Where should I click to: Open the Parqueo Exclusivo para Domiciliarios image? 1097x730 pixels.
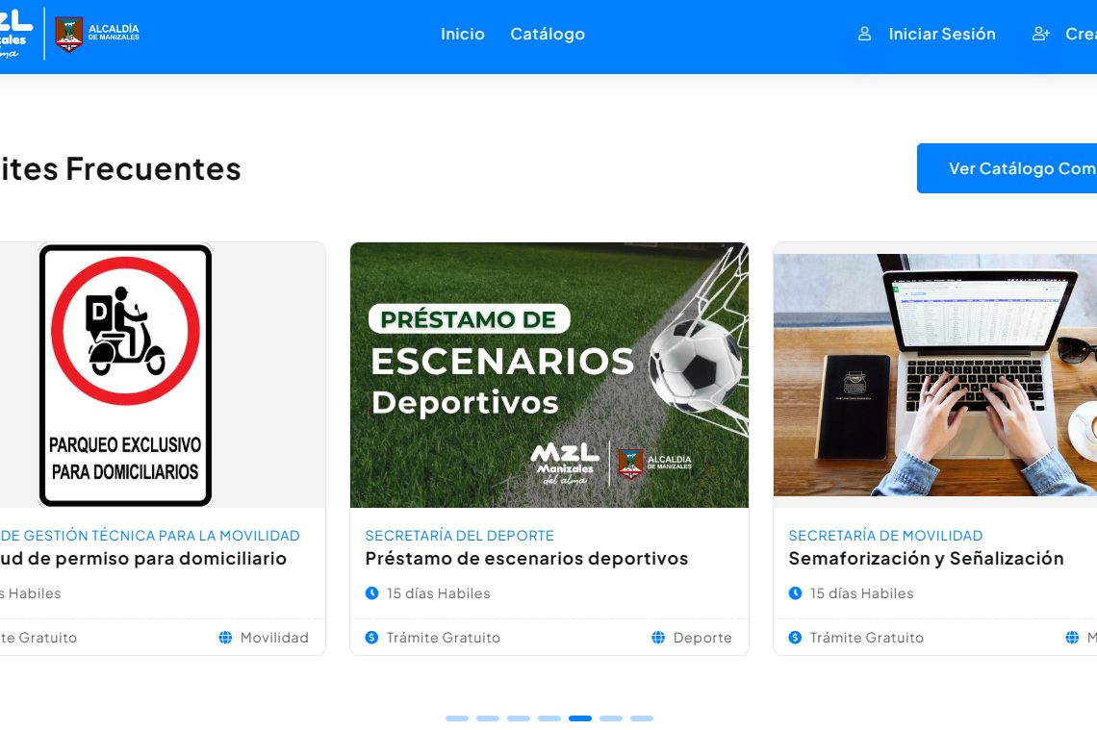[126, 375]
